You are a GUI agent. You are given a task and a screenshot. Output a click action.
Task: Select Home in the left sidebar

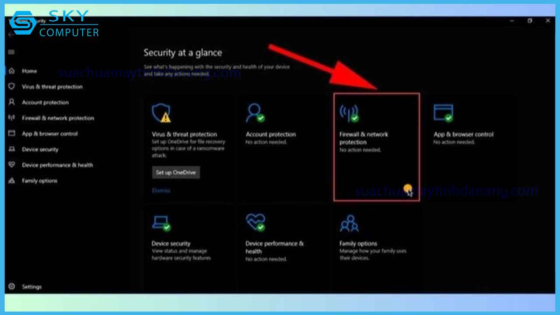[29, 71]
